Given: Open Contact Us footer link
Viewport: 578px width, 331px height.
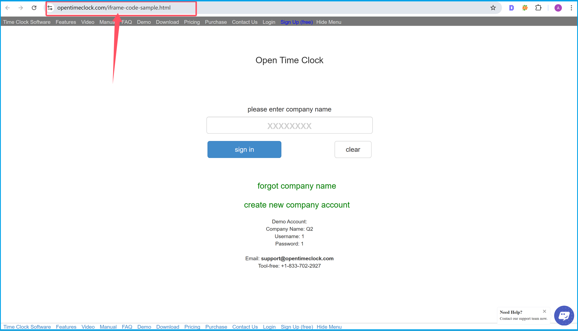Looking at the screenshot, I should 245,327.
